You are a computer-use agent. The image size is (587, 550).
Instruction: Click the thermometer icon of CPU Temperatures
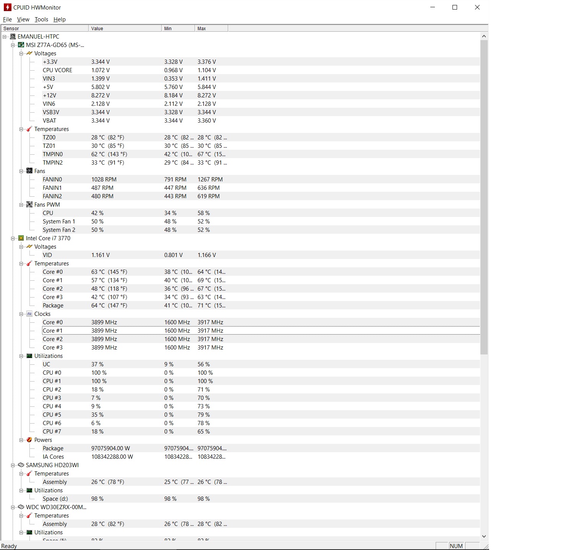(x=29, y=264)
